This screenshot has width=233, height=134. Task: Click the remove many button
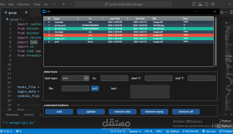pyautogui.click(x=154, y=112)
